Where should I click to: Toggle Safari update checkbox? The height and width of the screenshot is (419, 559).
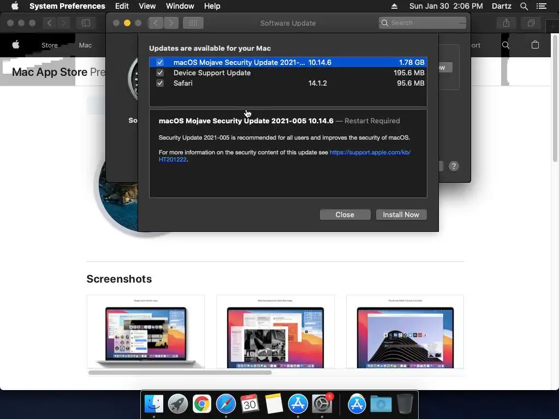pos(160,83)
